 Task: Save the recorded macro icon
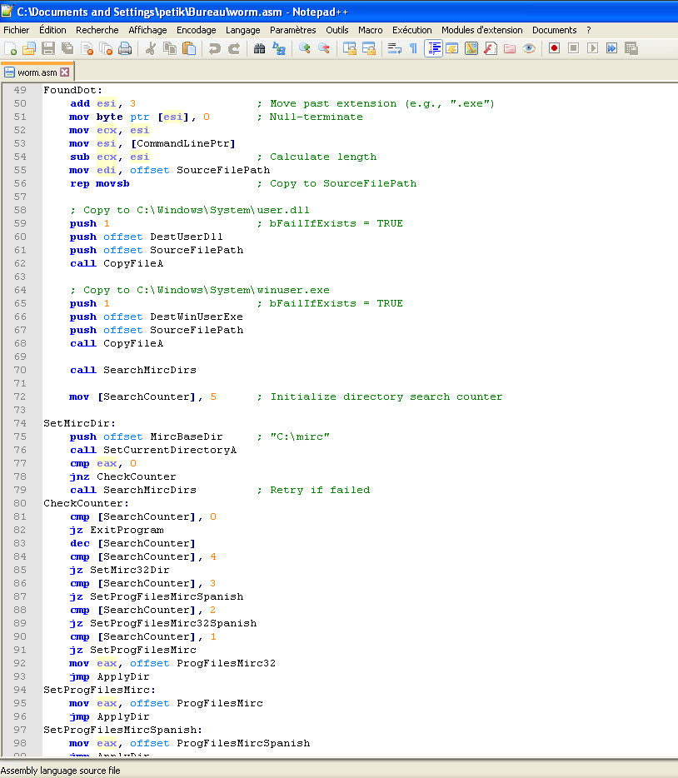click(631, 48)
